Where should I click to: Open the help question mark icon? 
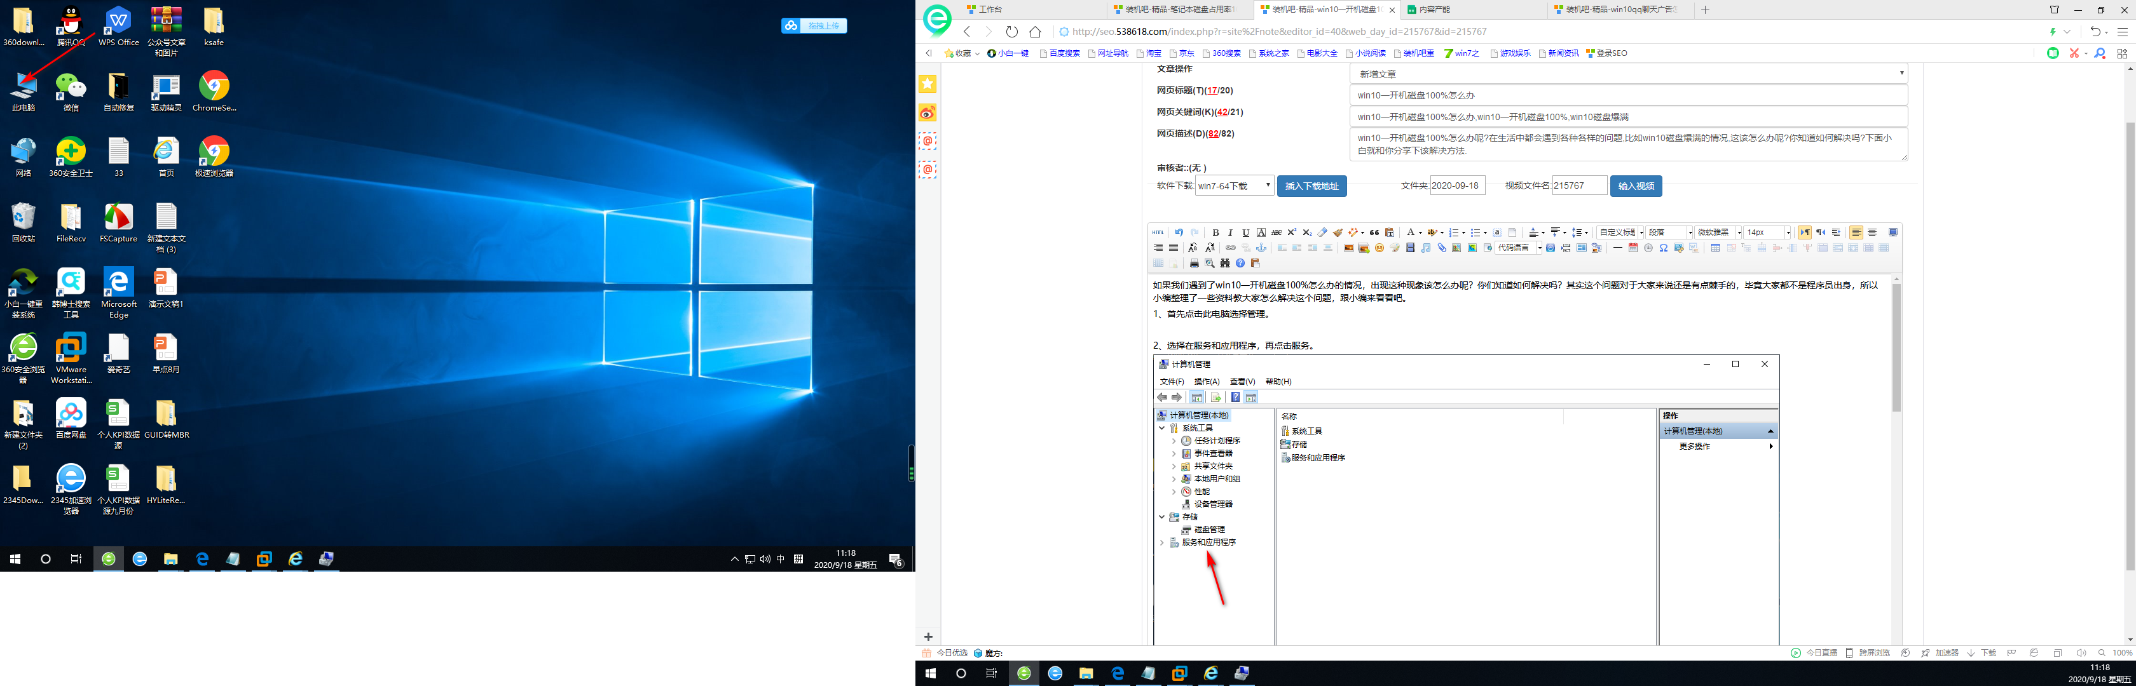(1240, 264)
